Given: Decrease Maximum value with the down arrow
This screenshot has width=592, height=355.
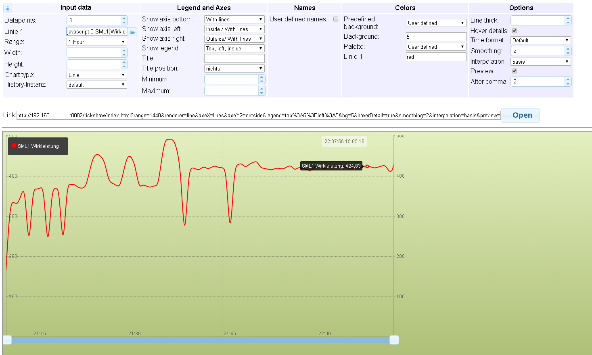Looking at the screenshot, I should coord(261,93).
